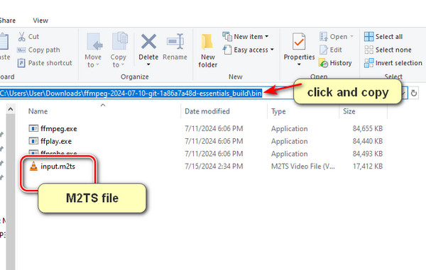Create a New folder
The width and height of the screenshot is (426, 270).
click(208, 50)
